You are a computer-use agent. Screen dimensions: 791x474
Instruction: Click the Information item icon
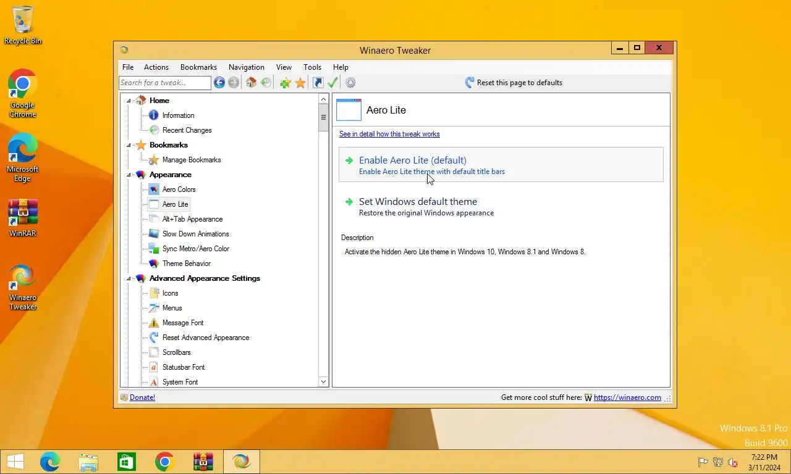coord(154,115)
